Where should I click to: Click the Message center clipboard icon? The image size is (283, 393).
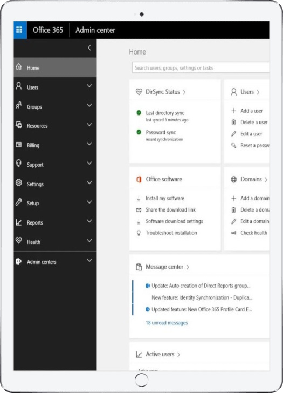[x=139, y=267]
